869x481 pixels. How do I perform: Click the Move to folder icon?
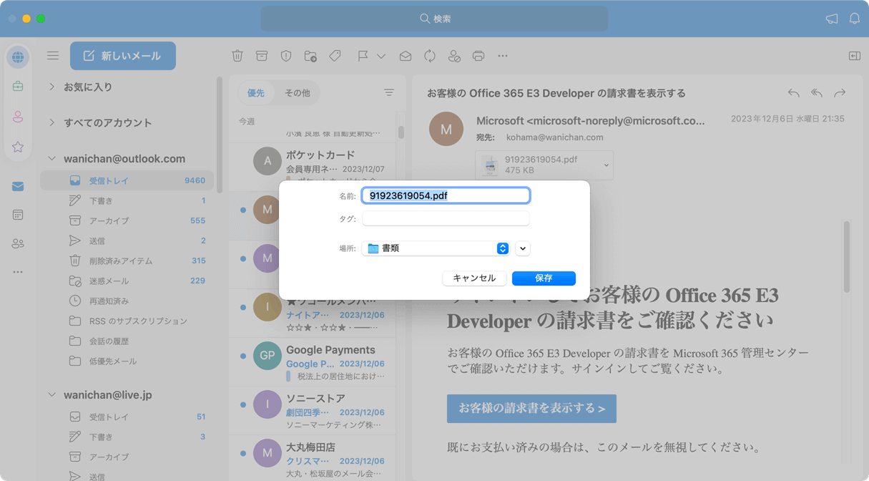point(310,56)
